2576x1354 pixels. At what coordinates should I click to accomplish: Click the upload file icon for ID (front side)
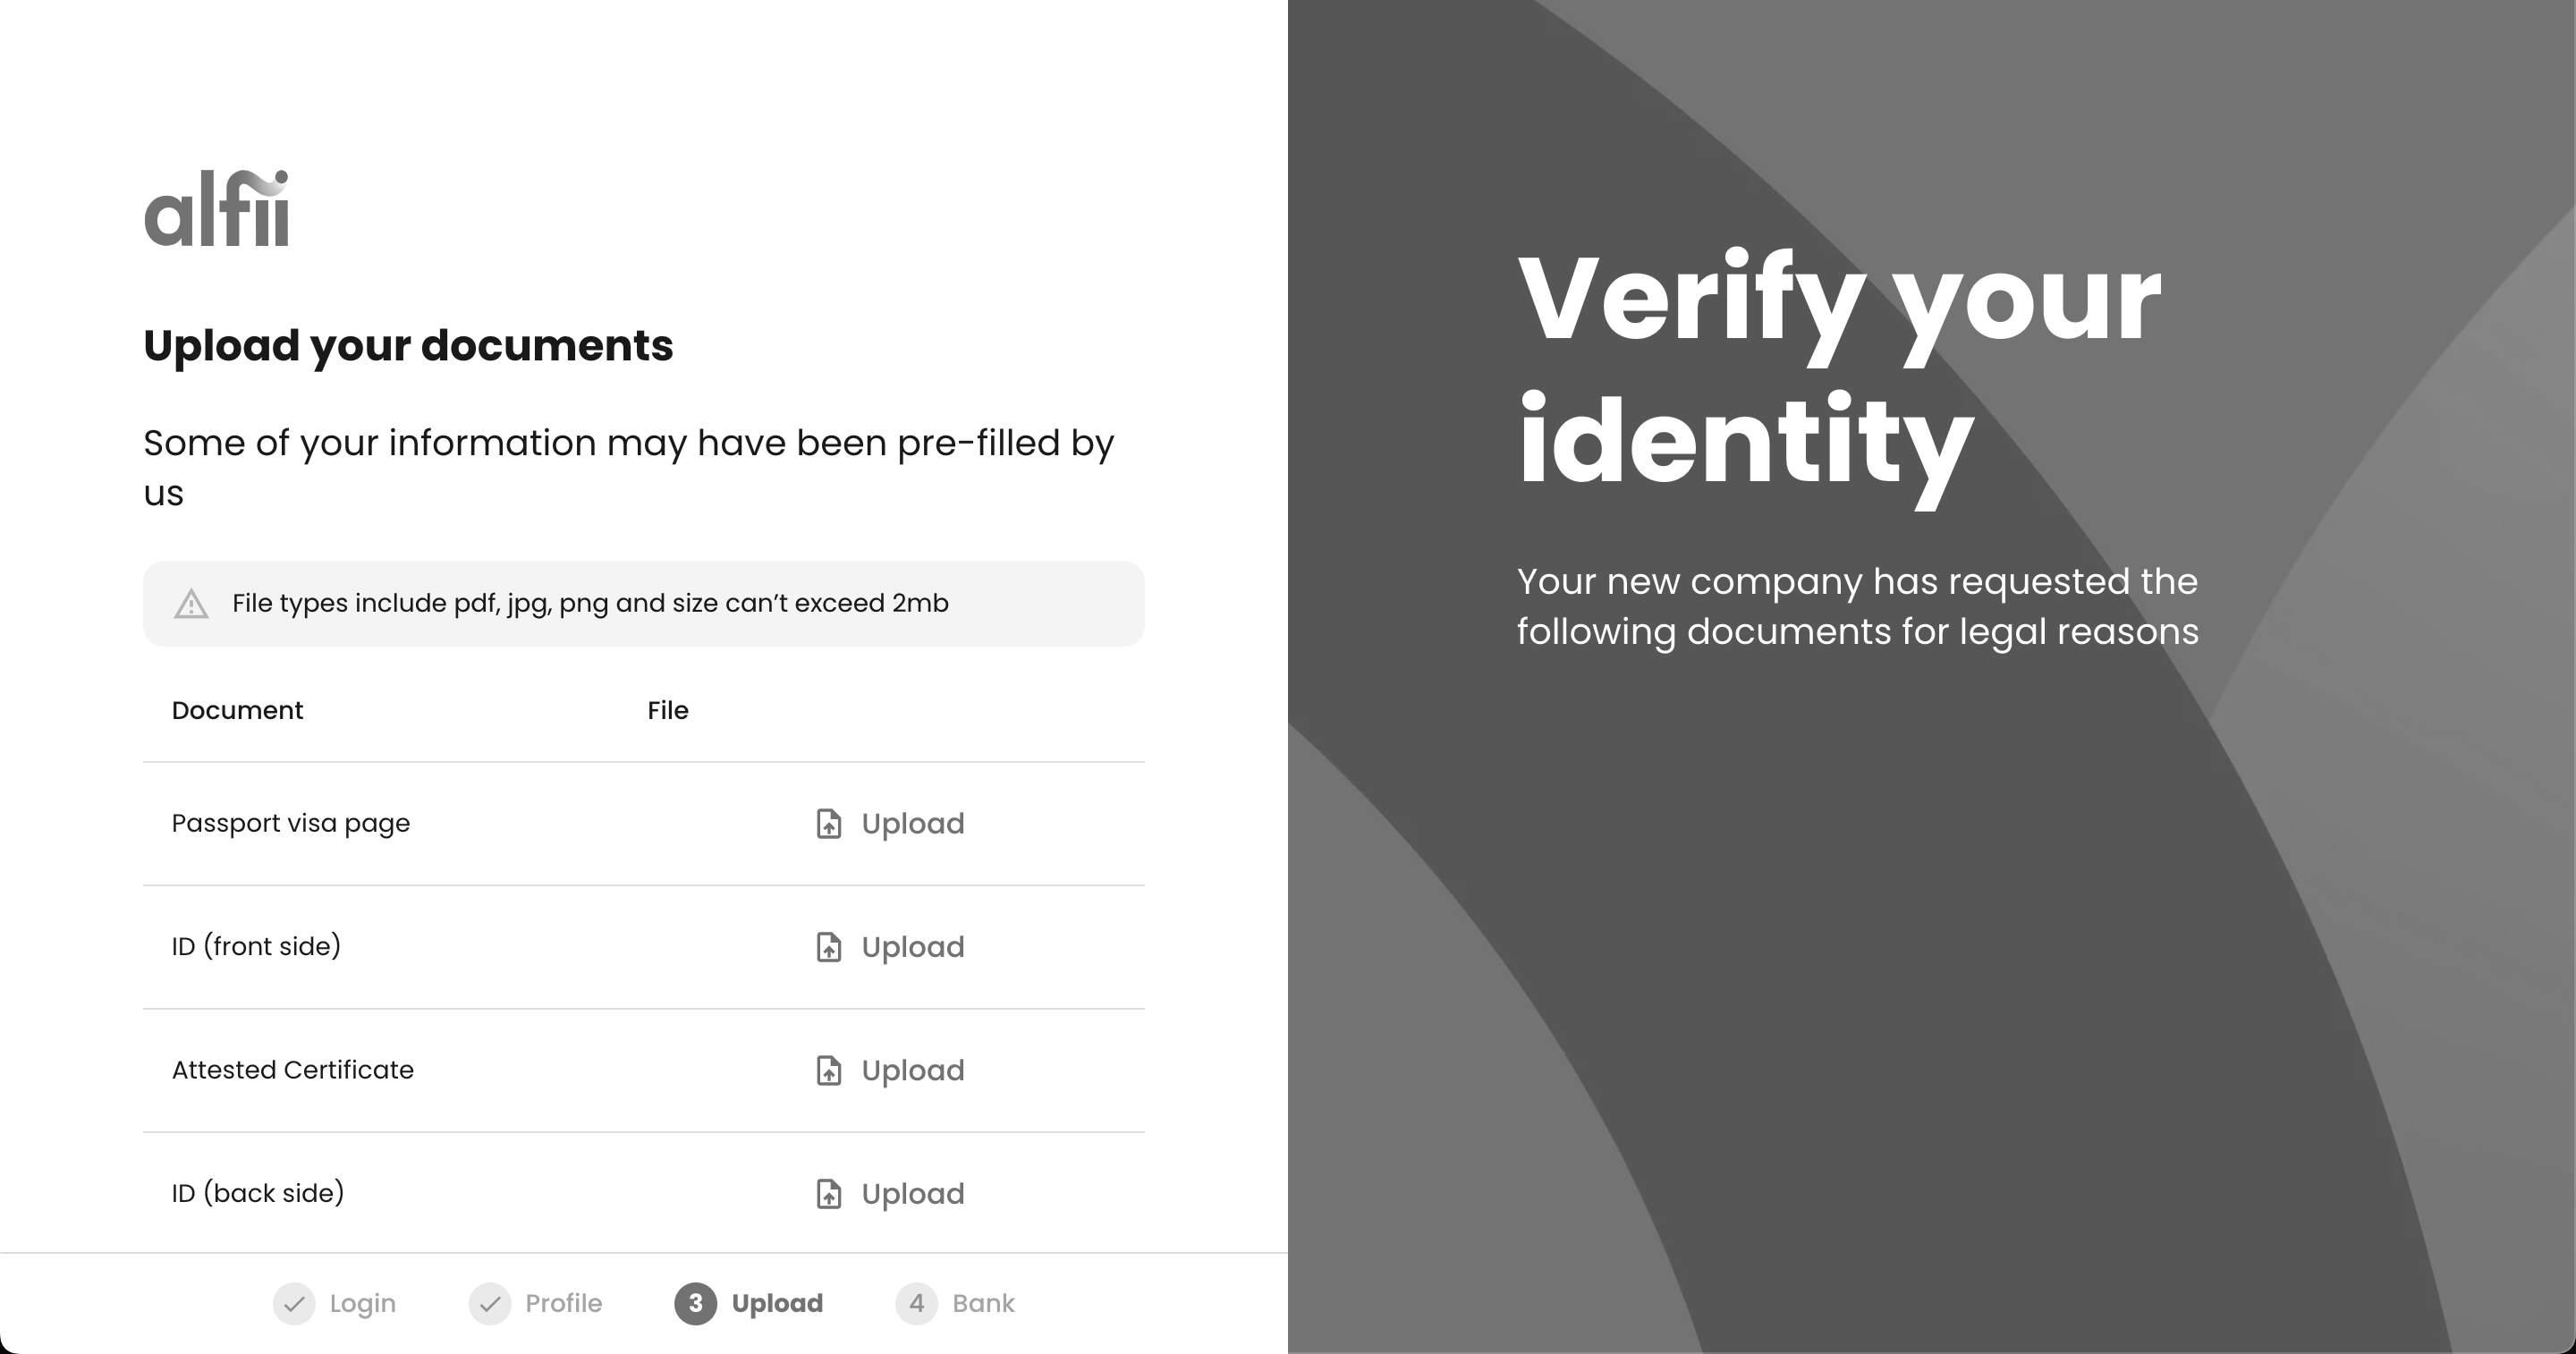point(829,947)
